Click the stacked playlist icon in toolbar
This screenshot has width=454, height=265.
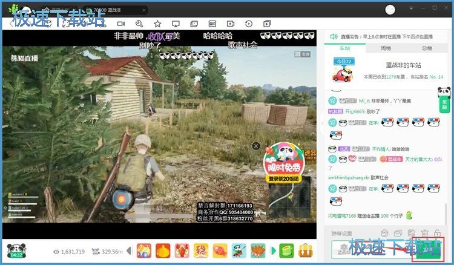267,24
